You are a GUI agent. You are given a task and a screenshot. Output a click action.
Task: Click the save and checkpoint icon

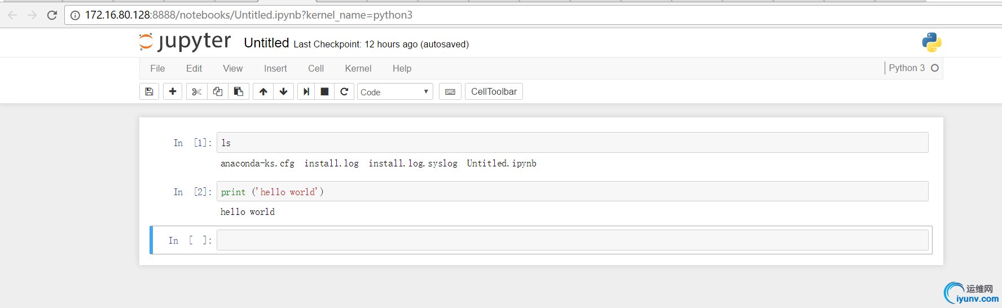point(149,91)
